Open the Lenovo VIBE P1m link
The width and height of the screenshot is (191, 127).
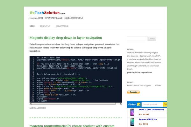148,119
